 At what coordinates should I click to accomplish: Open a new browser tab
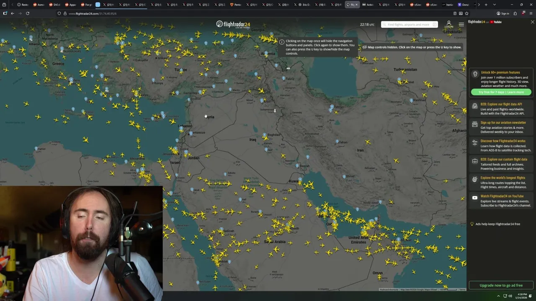point(486,5)
